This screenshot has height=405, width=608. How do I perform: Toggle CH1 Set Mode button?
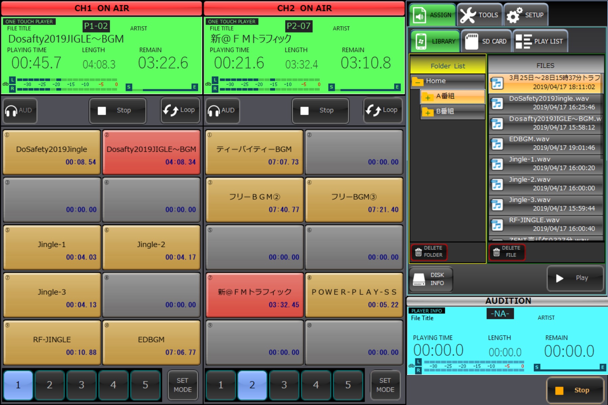182,385
